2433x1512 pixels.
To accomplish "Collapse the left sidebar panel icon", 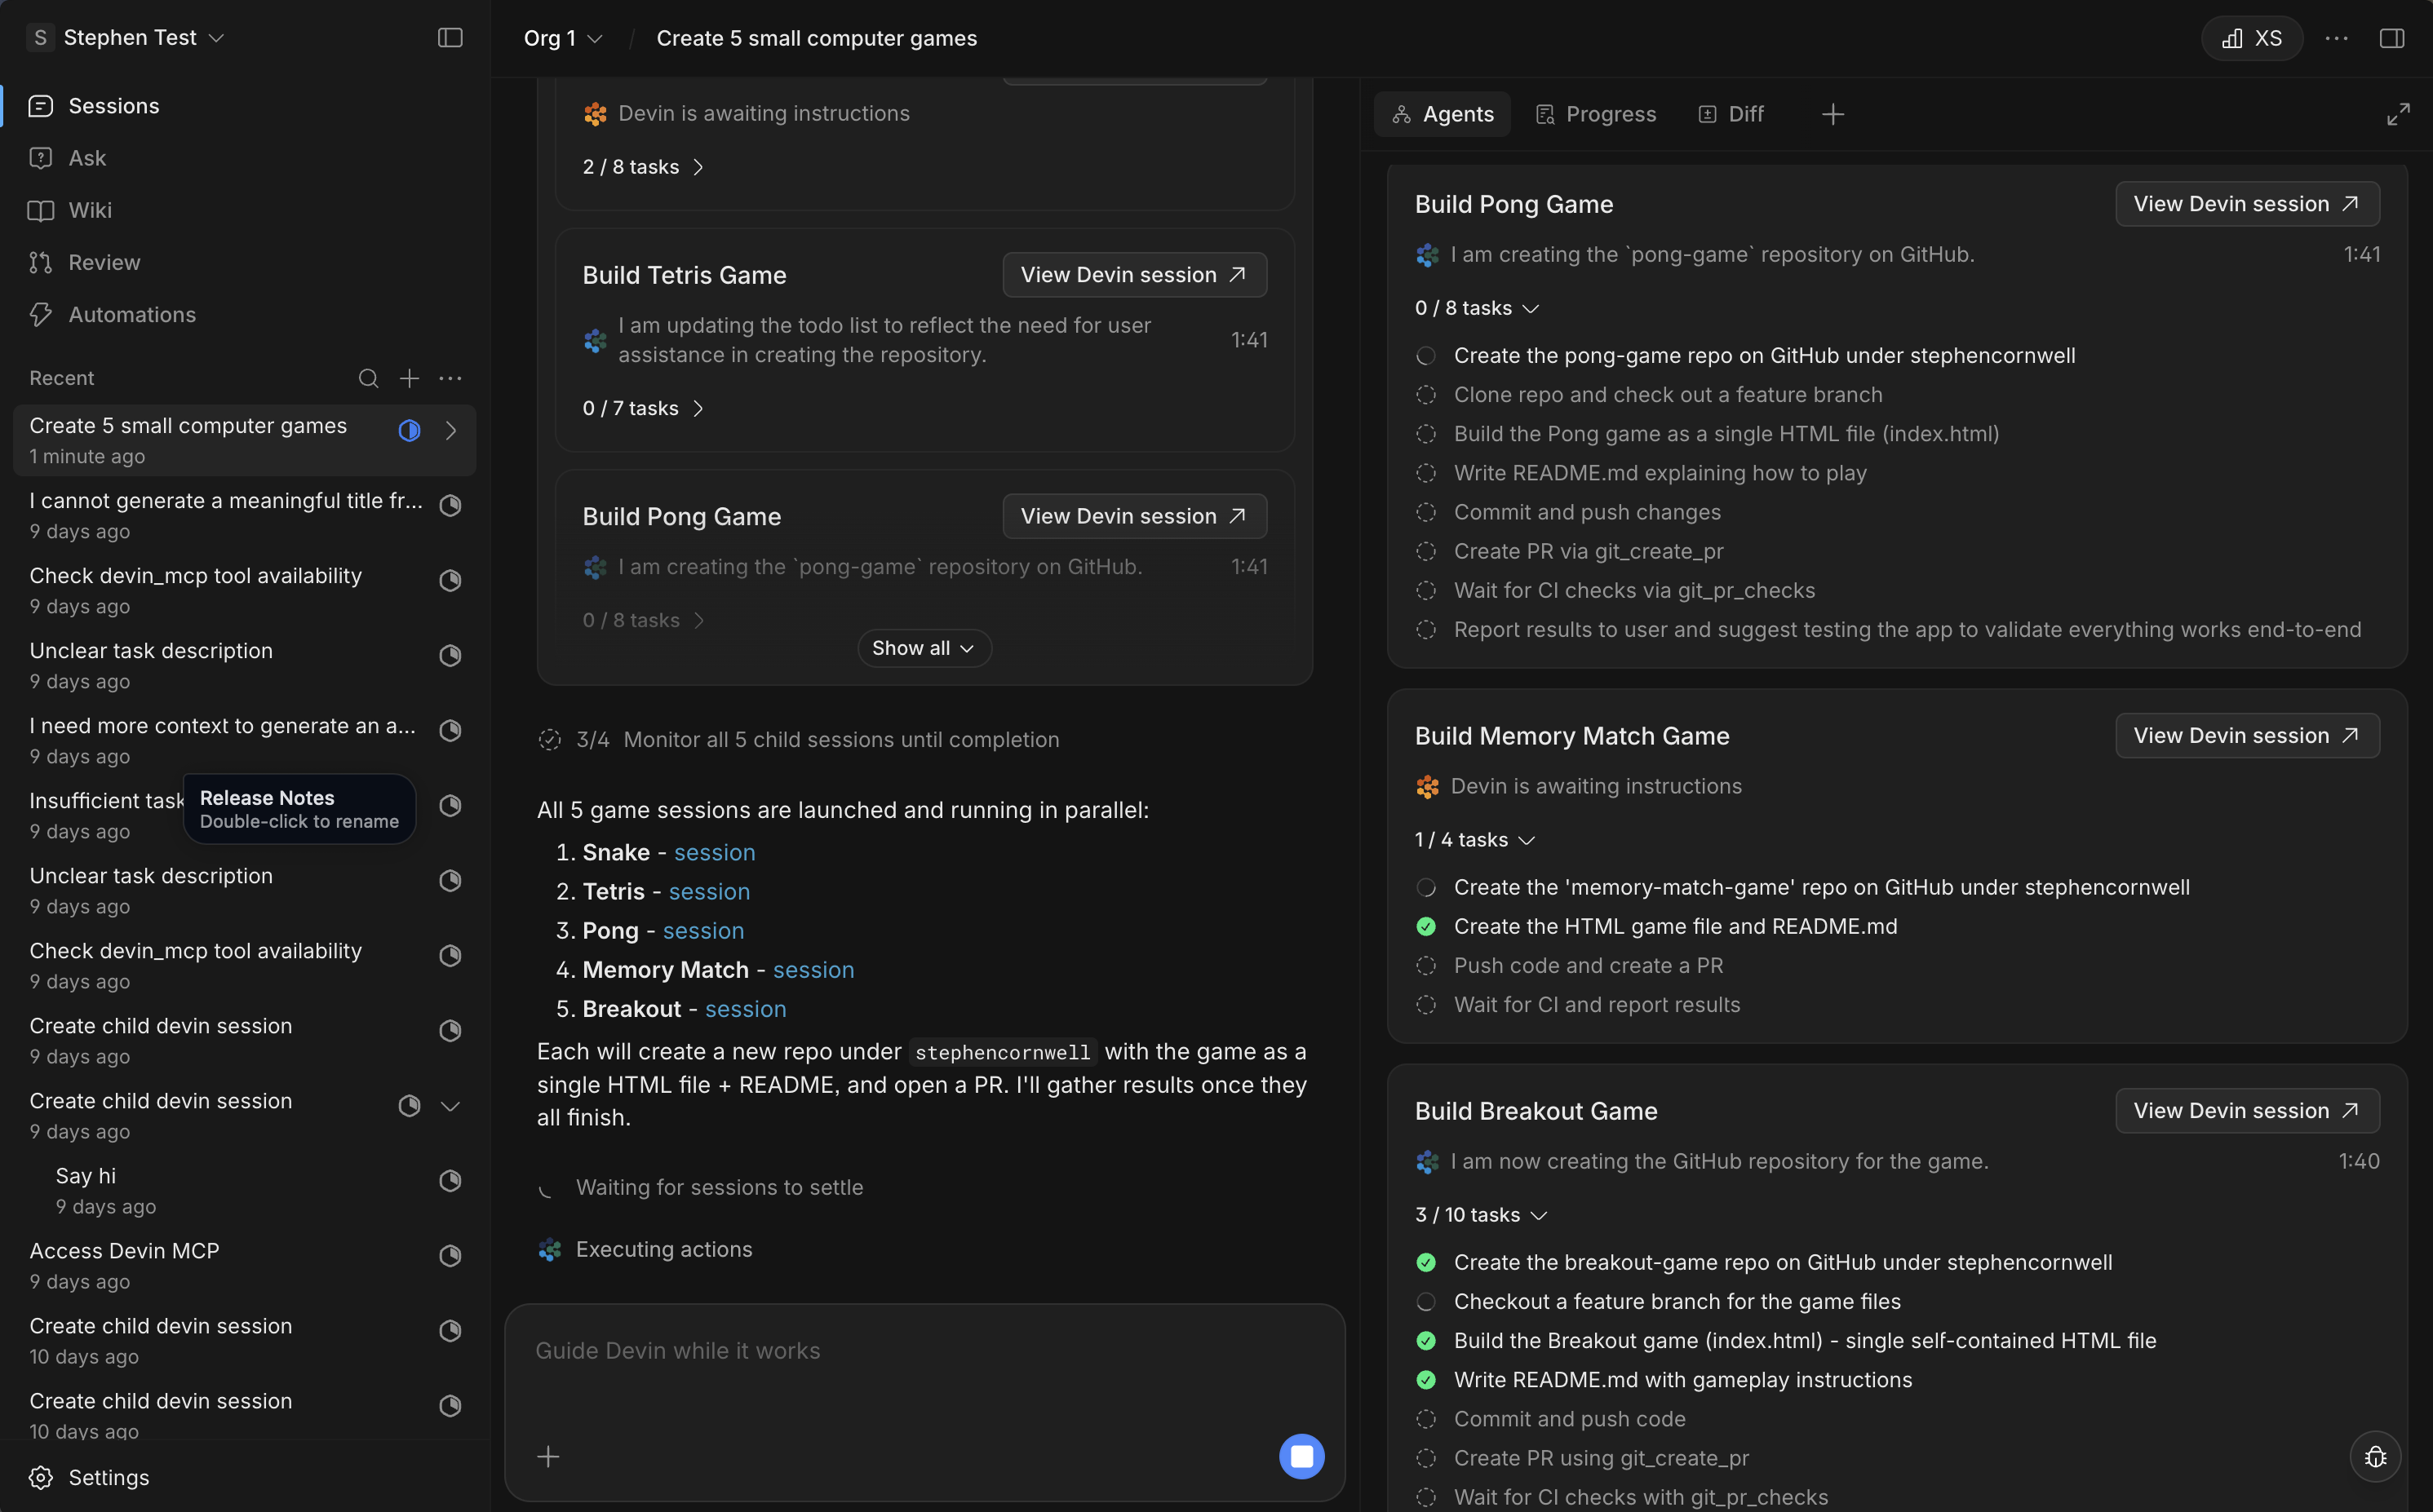I will click(450, 38).
